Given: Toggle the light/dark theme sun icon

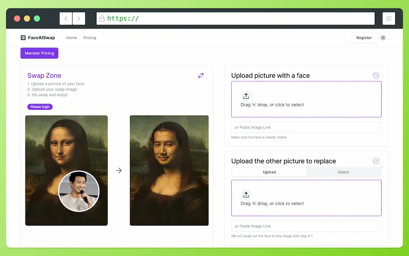Looking at the screenshot, I should pos(383,38).
